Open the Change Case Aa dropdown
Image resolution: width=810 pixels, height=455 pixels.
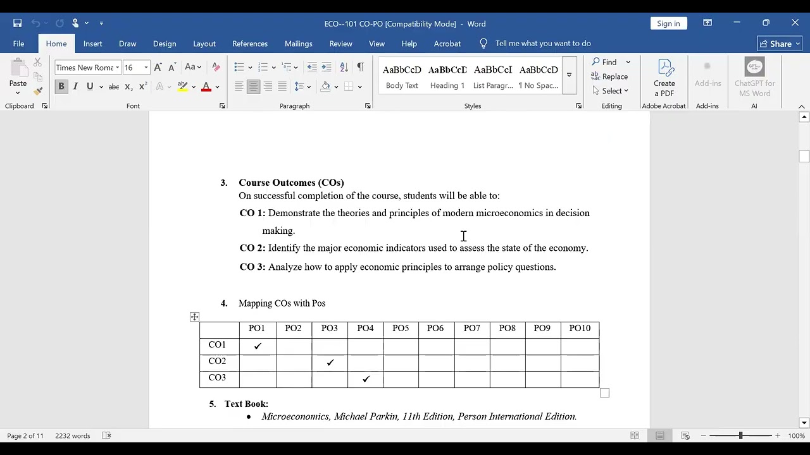[192, 68]
